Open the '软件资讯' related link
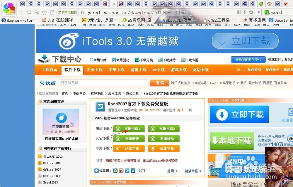This screenshot has height=187, width=293. tap(255, 70)
